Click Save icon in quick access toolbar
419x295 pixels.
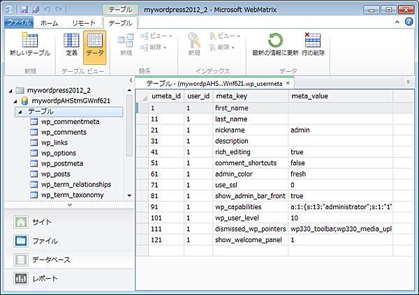(24, 10)
